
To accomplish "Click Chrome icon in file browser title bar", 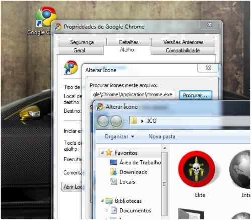I will point(100,107).
